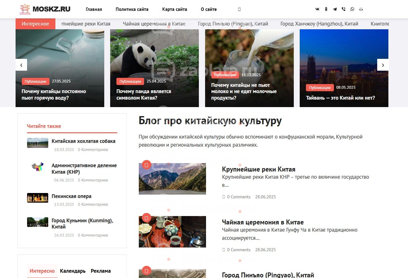Open the Moi Mir smiley icon

click(x=361, y=9)
